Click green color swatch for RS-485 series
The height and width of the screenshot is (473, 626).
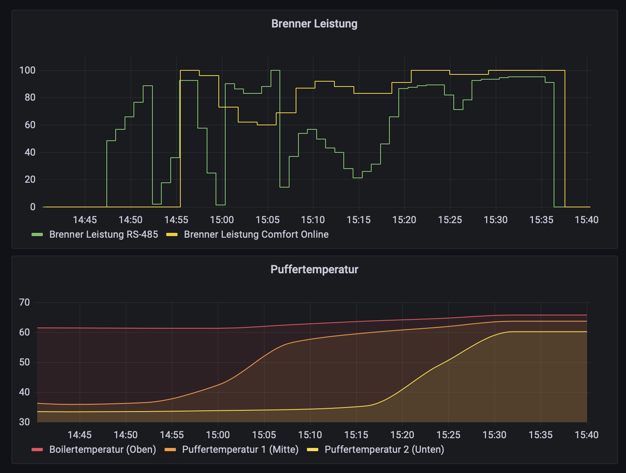pos(37,235)
